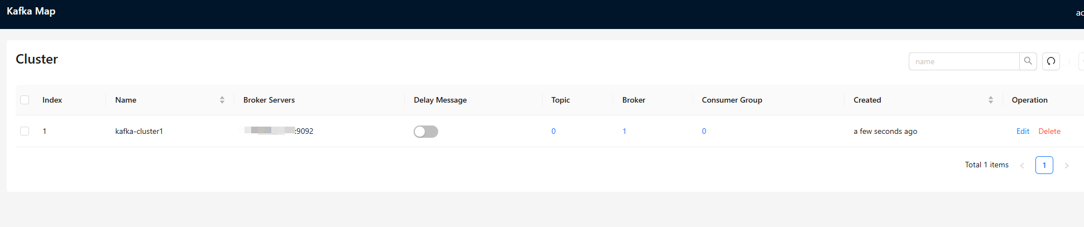Click the index value 1 in row
This screenshot has width=1084, height=227.
45,131
